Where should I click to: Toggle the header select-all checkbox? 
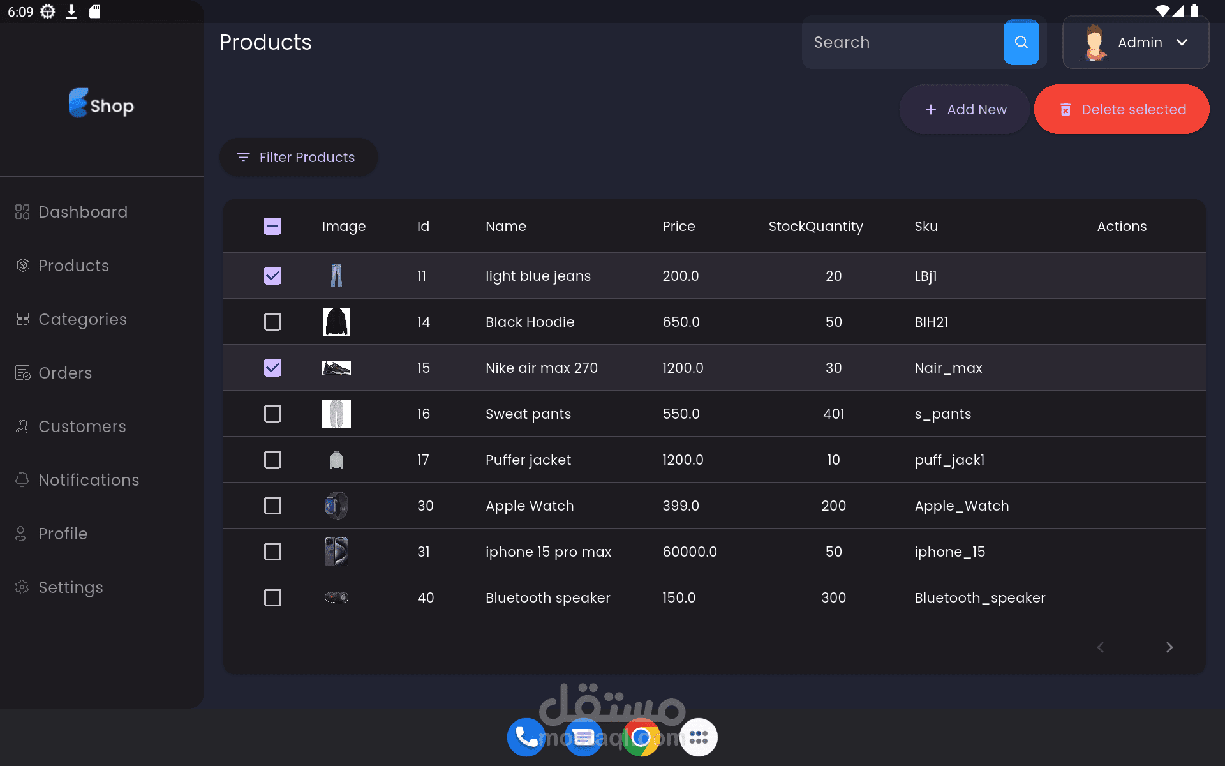point(272,226)
